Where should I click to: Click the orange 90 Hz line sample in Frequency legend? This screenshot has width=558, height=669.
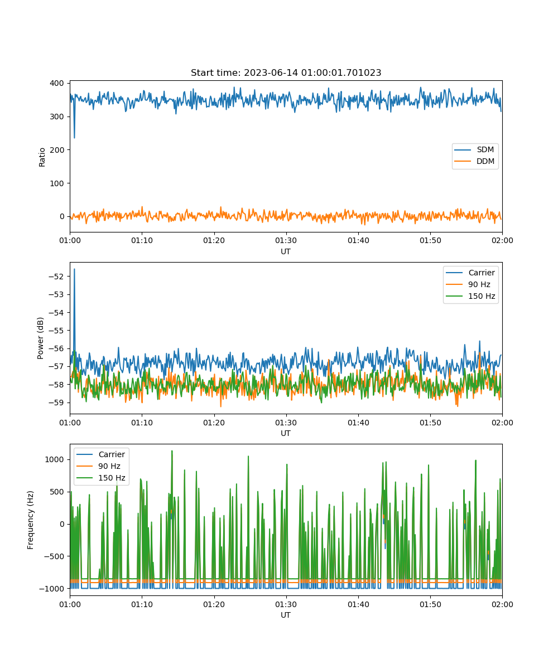(84, 467)
